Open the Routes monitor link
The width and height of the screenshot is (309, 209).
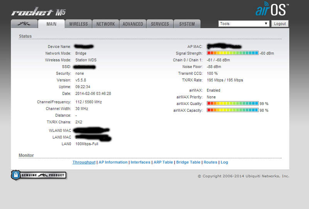(210, 162)
